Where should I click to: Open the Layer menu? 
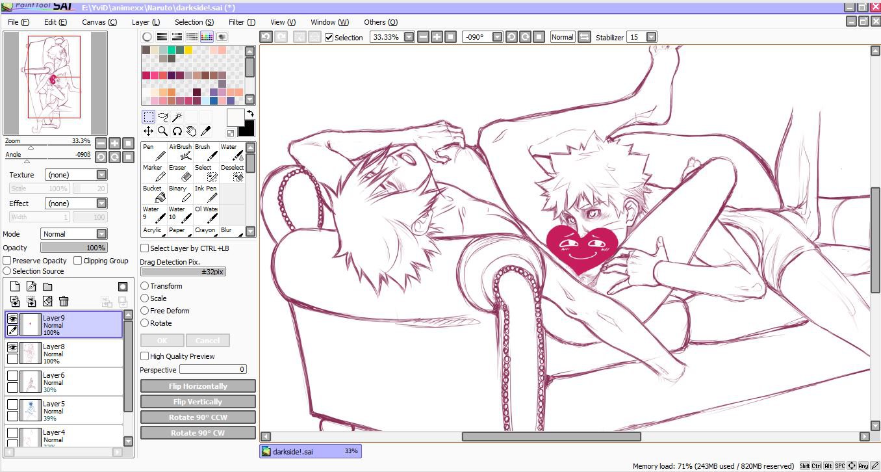click(x=146, y=22)
